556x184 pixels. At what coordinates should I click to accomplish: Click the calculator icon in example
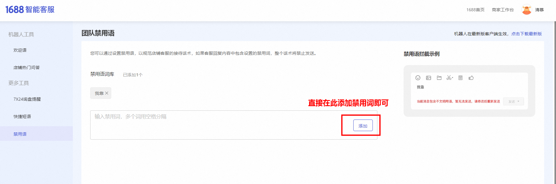pos(461,78)
